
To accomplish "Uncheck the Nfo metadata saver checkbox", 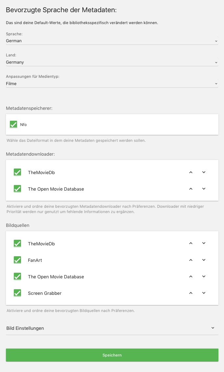I will [x=13, y=124].
